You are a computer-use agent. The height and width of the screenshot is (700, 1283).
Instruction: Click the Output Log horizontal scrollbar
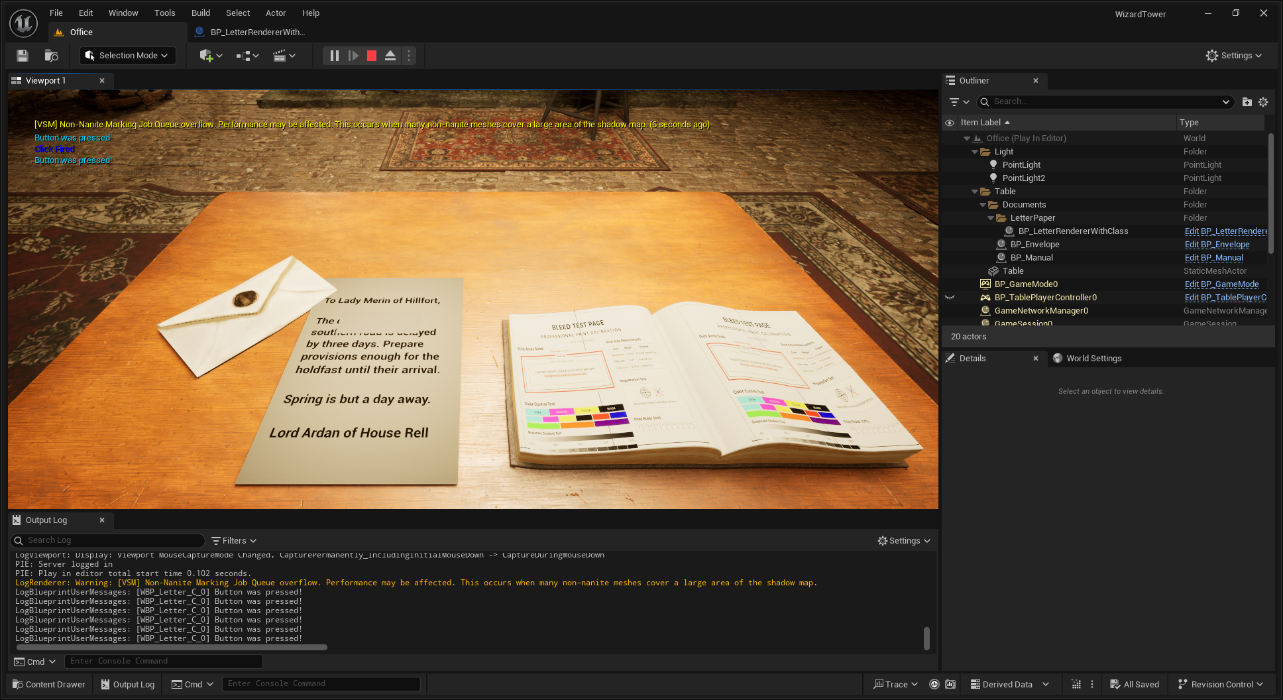pos(172,647)
